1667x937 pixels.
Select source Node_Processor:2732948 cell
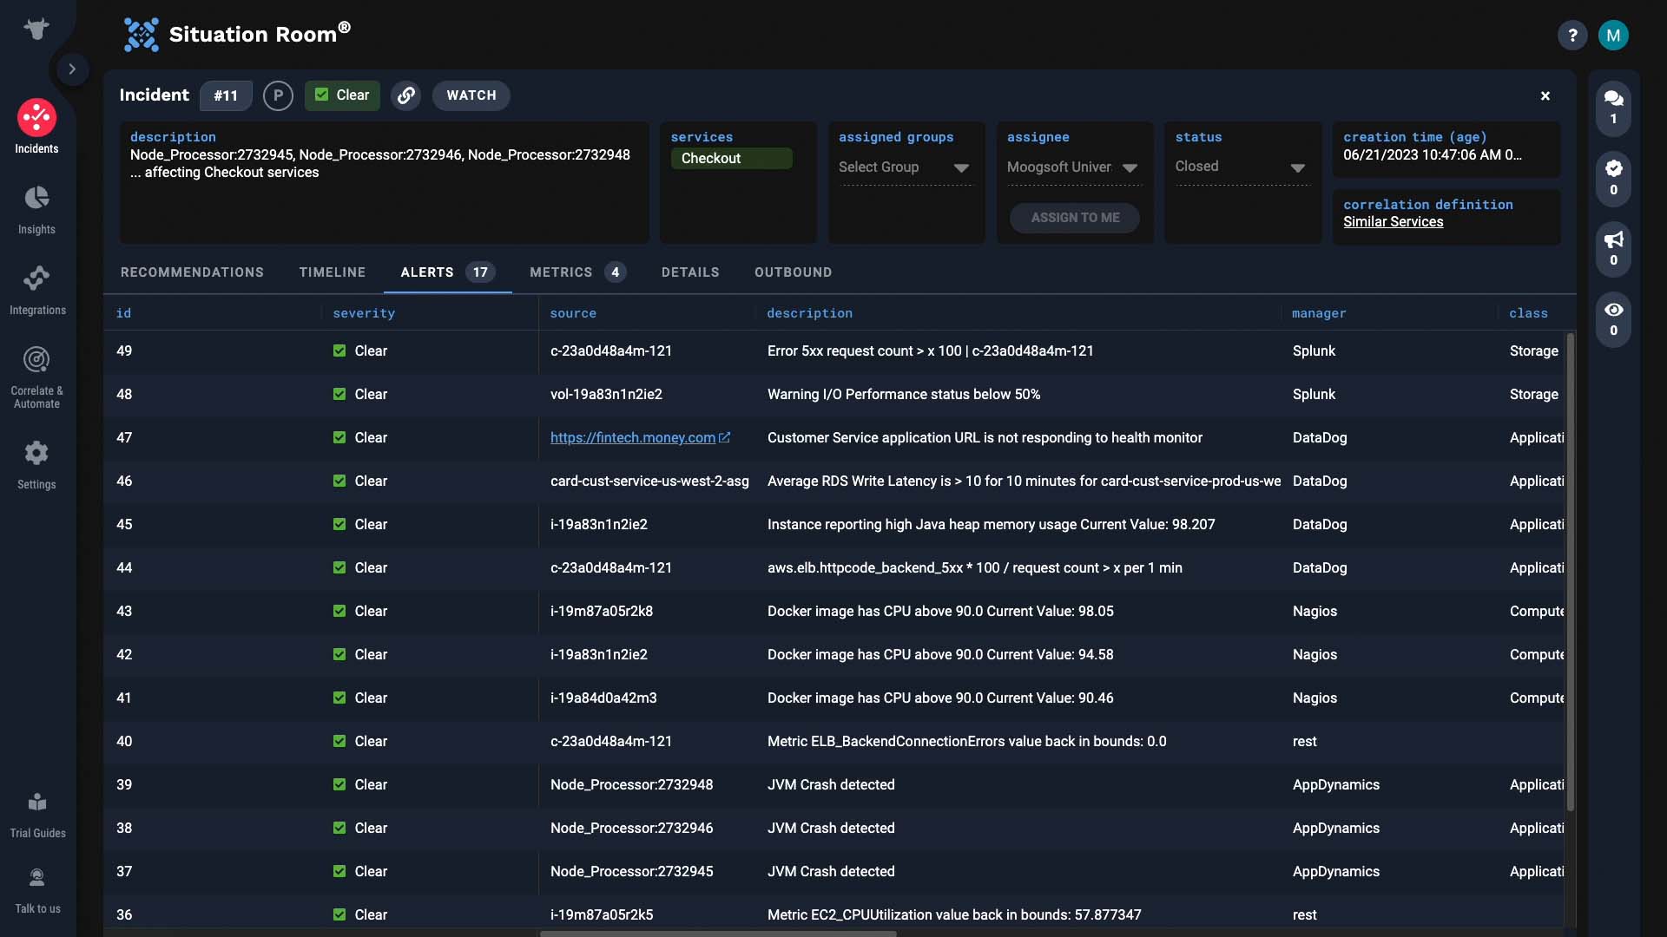(x=631, y=785)
